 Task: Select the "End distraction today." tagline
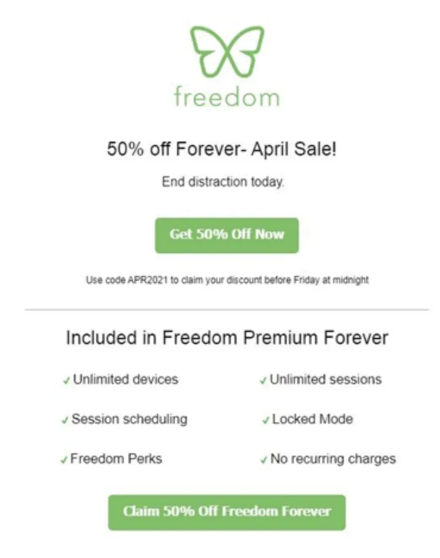point(223,183)
